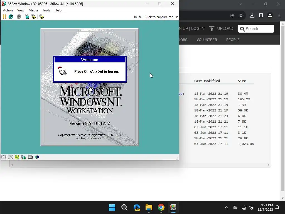This screenshot has width=285, height=214.
Task: Open Edge browser from taskbar
Action: coord(137,207)
